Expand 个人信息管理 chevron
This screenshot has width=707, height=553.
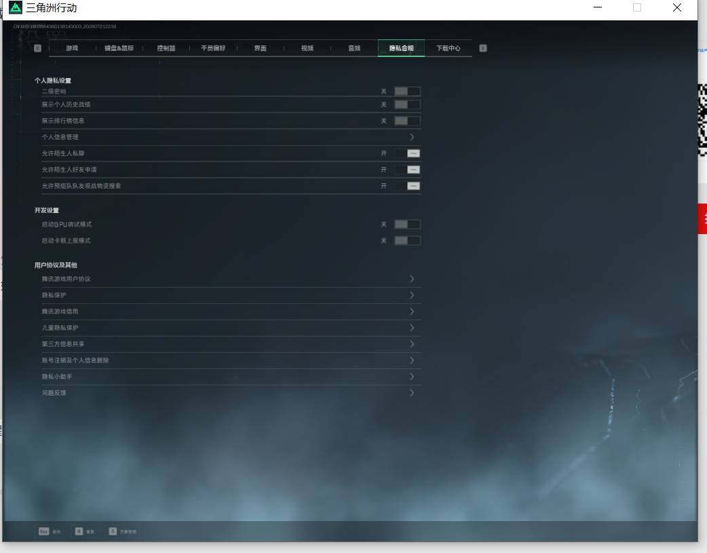tap(412, 136)
